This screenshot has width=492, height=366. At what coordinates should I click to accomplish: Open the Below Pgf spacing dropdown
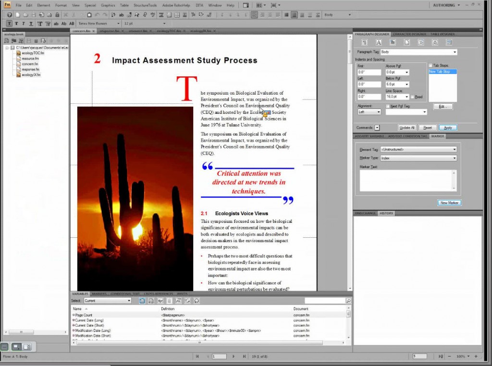pyautogui.click(x=406, y=85)
